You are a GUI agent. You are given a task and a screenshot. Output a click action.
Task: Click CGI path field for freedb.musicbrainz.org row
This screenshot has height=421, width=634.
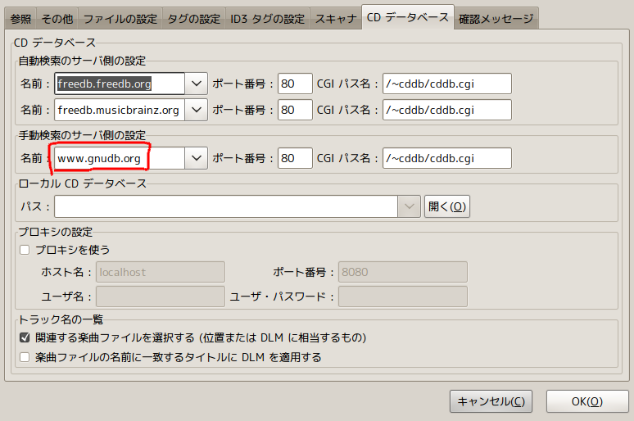(x=447, y=110)
